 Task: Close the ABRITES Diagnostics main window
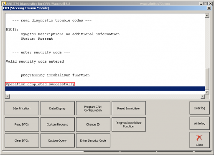210,4
